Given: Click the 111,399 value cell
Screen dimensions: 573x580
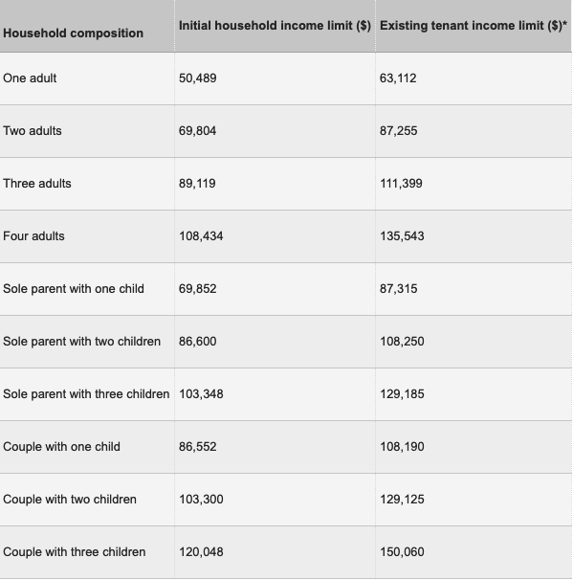Looking at the screenshot, I should tap(401, 184).
